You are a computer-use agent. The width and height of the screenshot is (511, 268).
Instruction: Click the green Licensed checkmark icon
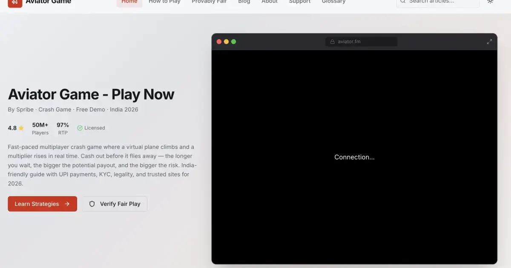click(80, 128)
